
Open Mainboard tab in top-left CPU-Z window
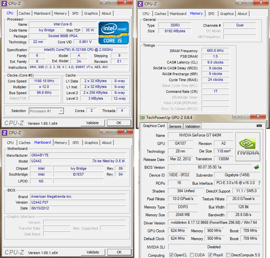(42, 13)
